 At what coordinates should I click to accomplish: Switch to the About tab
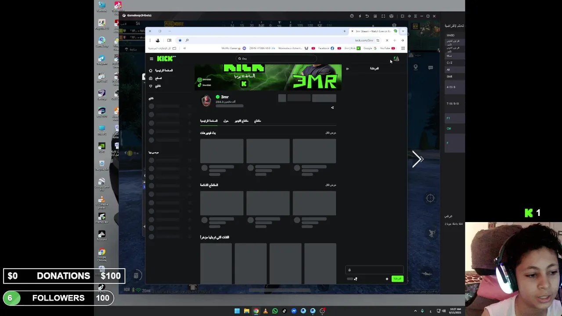(226, 121)
